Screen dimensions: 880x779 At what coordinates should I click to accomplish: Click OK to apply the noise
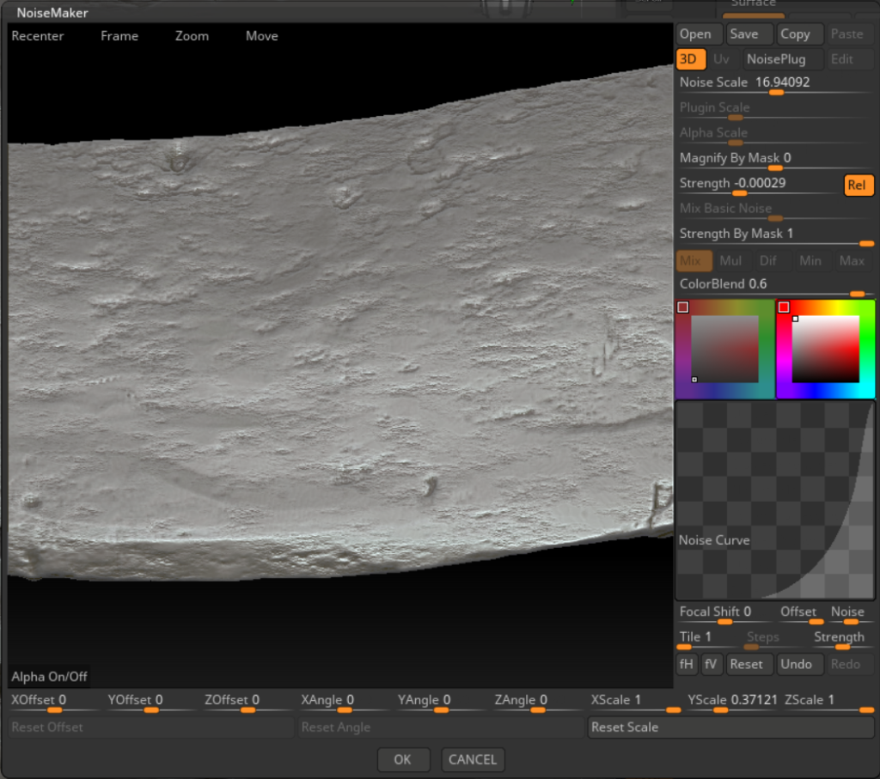[403, 759]
